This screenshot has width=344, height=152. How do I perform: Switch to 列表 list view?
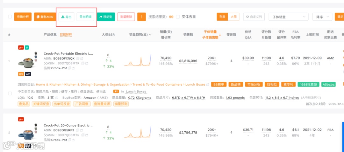click(222, 17)
